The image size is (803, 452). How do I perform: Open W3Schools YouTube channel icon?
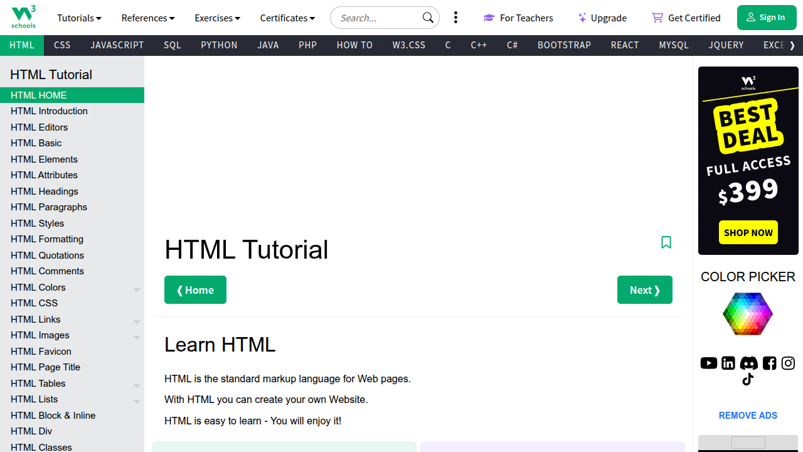(x=708, y=363)
